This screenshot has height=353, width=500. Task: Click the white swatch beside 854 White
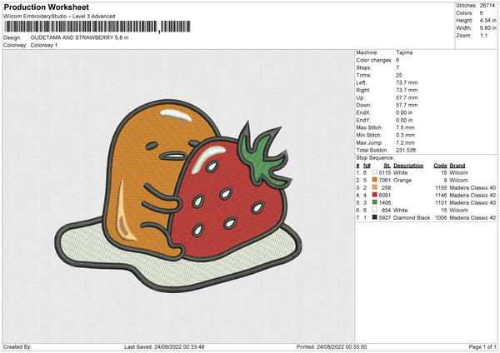(x=375, y=210)
